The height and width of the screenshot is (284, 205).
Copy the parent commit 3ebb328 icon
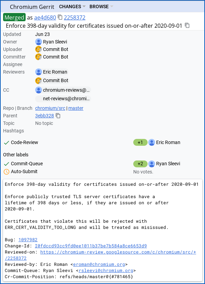[x=58, y=116]
